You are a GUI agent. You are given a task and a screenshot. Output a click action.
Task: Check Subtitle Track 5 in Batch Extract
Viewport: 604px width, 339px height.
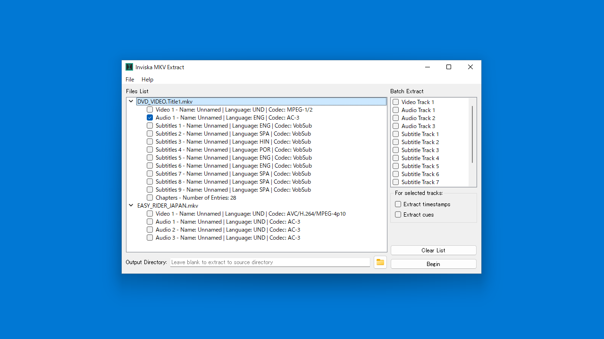[395, 166]
